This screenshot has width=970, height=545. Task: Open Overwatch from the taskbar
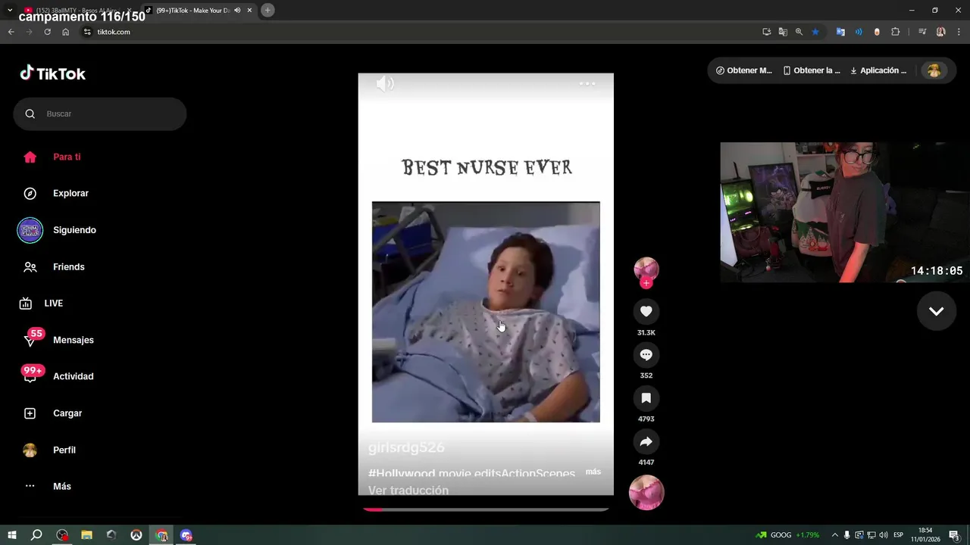click(x=136, y=535)
